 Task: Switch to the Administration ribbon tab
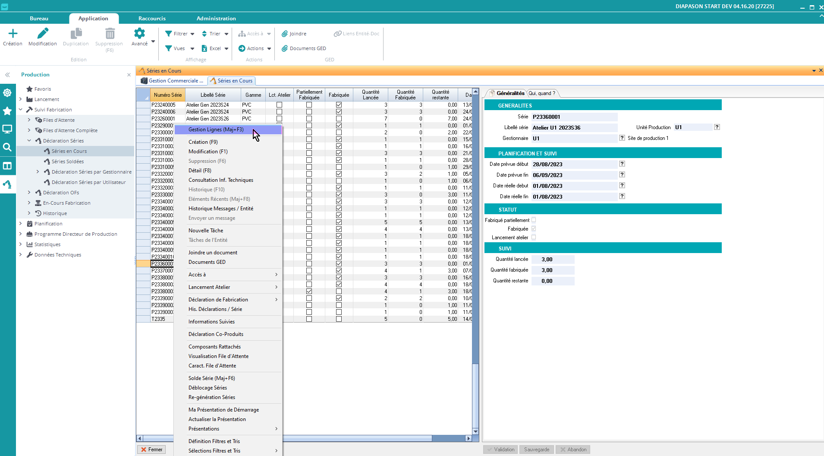[216, 19]
